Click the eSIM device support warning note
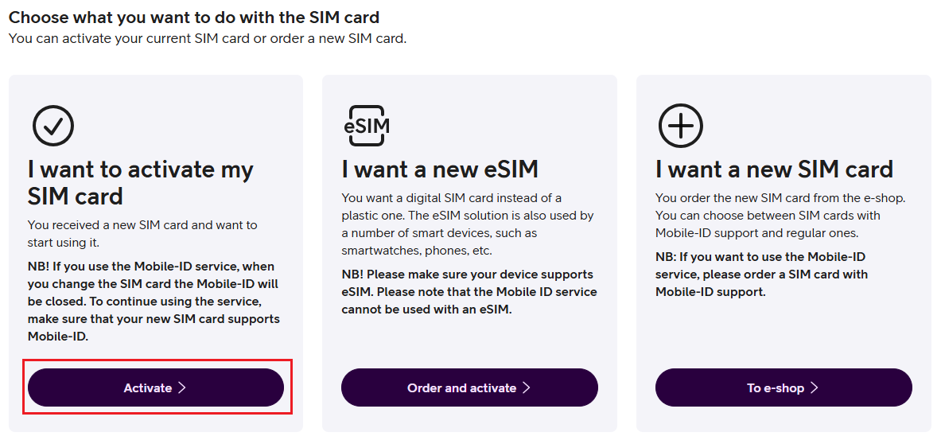941x440 pixels. pyautogui.click(x=469, y=292)
